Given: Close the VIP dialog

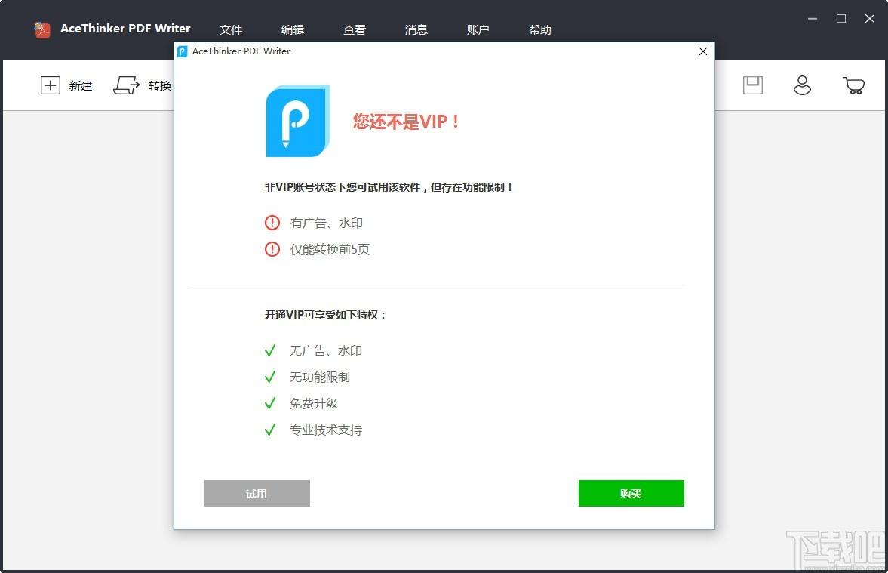Looking at the screenshot, I should click(703, 51).
